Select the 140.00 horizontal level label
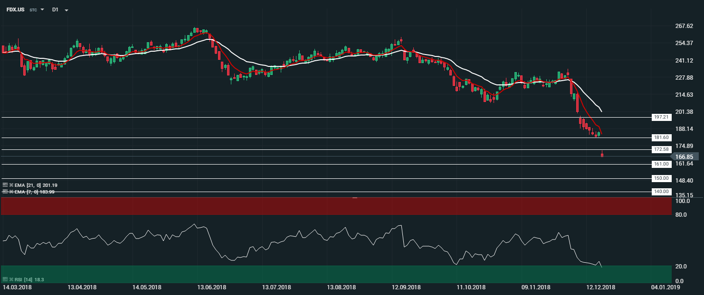 click(x=661, y=192)
